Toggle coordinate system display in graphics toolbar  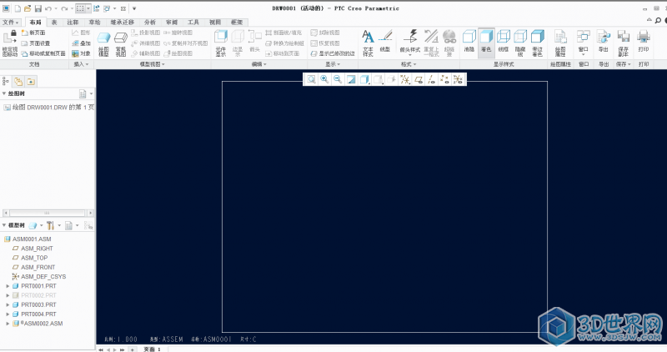458,79
